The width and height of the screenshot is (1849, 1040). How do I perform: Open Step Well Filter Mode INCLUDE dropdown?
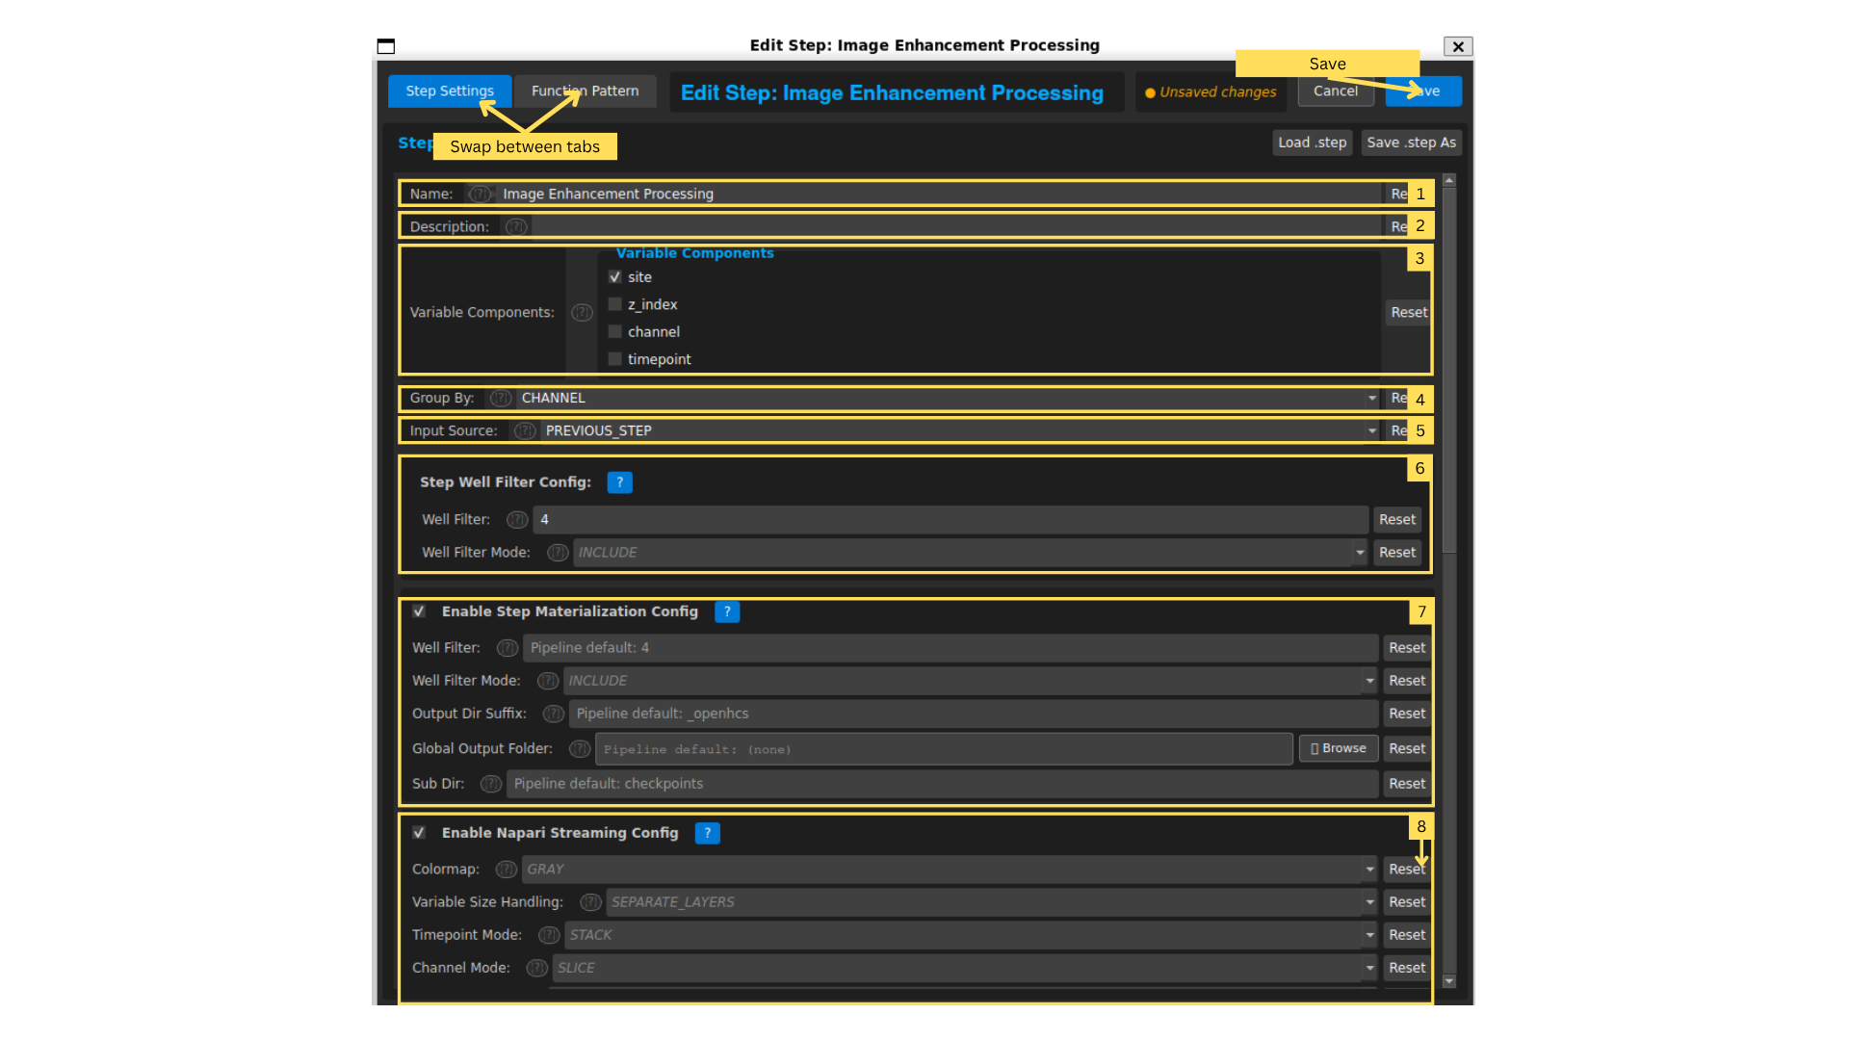pos(970,553)
